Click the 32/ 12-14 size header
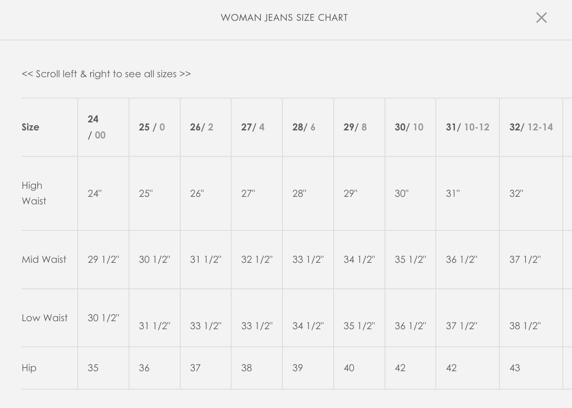The width and height of the screenshot is (572, 408). click(x=531, y=127)
